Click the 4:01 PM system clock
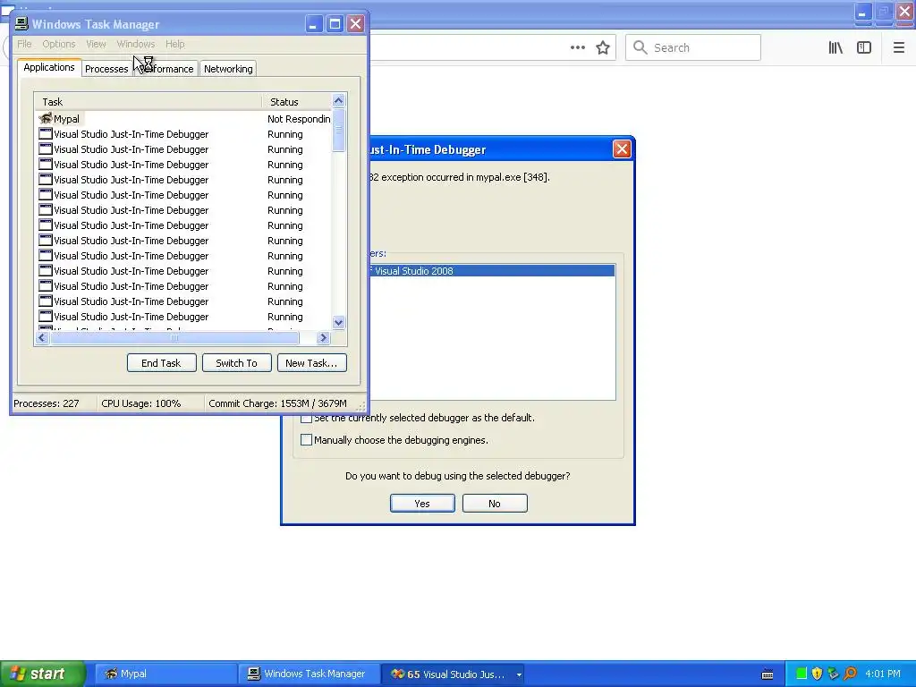 pos(883,674)
